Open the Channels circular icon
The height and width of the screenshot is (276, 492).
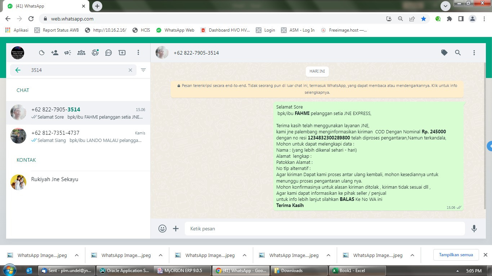(95, 53)
